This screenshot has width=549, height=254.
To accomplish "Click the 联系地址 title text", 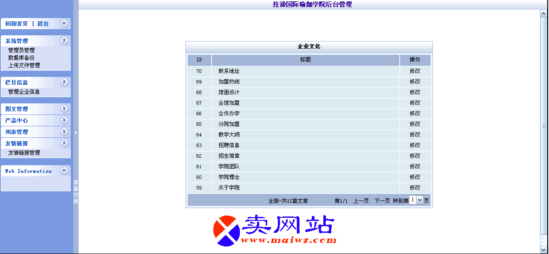I will click(x=229, y=71).
